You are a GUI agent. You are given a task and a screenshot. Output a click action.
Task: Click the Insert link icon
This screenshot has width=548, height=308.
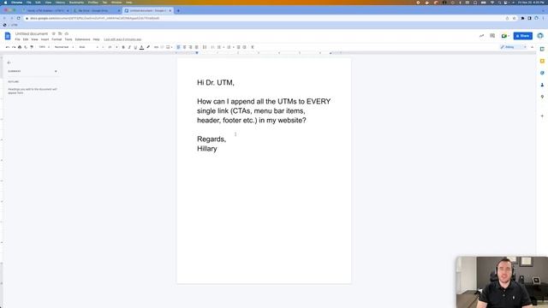coord(156,47)
